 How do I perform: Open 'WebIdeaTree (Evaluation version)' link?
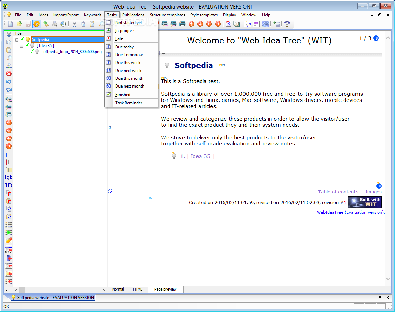351,212
